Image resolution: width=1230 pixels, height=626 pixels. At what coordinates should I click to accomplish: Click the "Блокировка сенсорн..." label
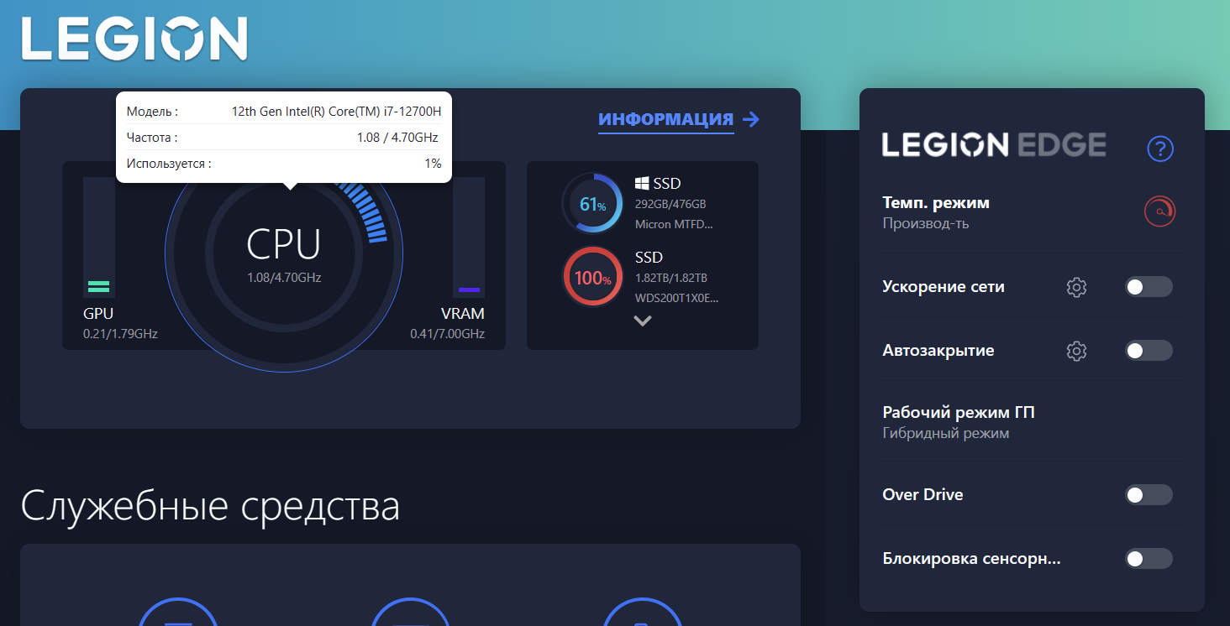(972, 559)
